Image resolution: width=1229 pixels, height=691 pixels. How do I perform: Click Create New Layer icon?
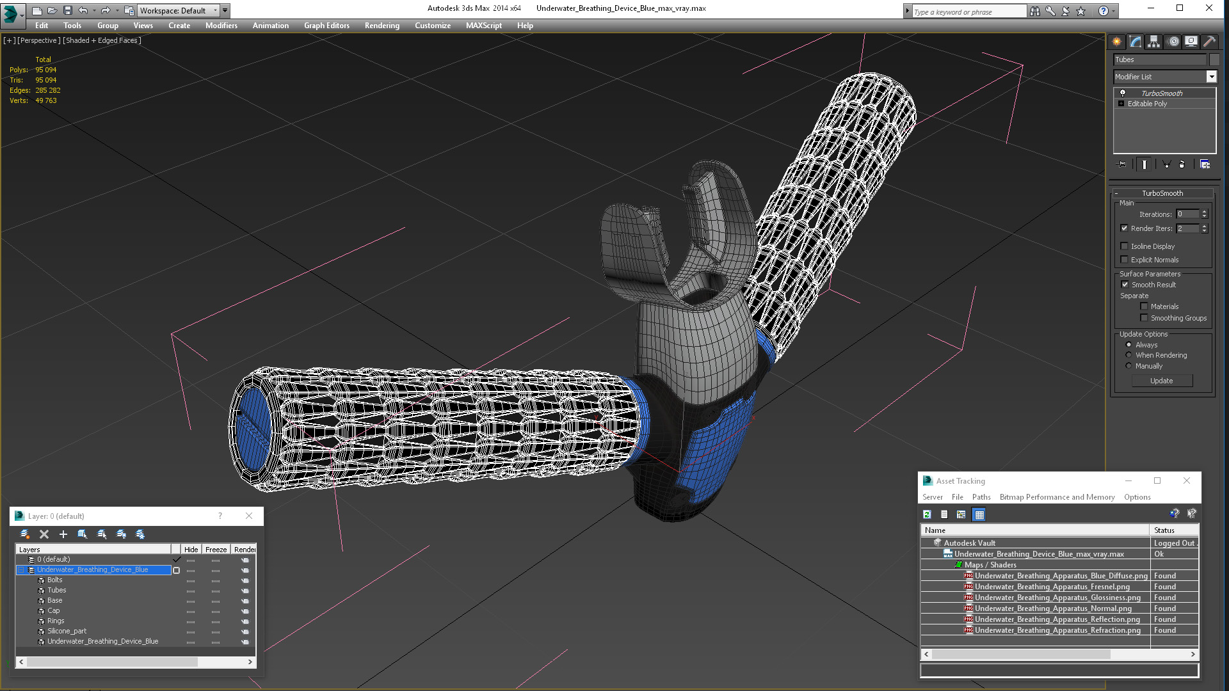tap(24, 534)
